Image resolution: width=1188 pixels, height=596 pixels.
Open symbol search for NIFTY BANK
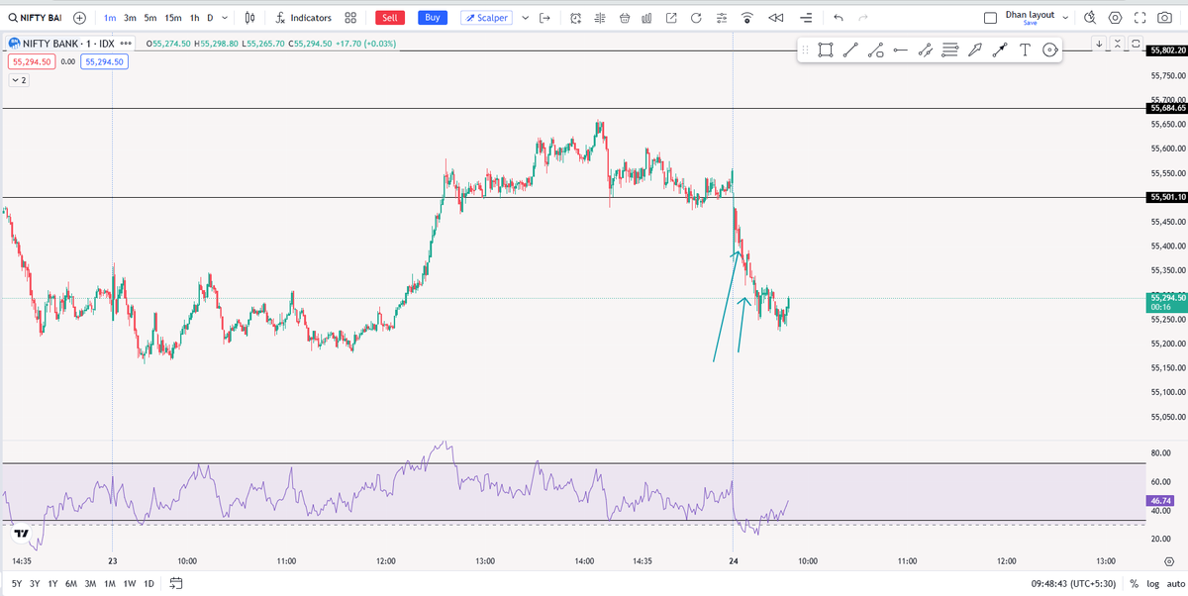(x=36, y=18)
